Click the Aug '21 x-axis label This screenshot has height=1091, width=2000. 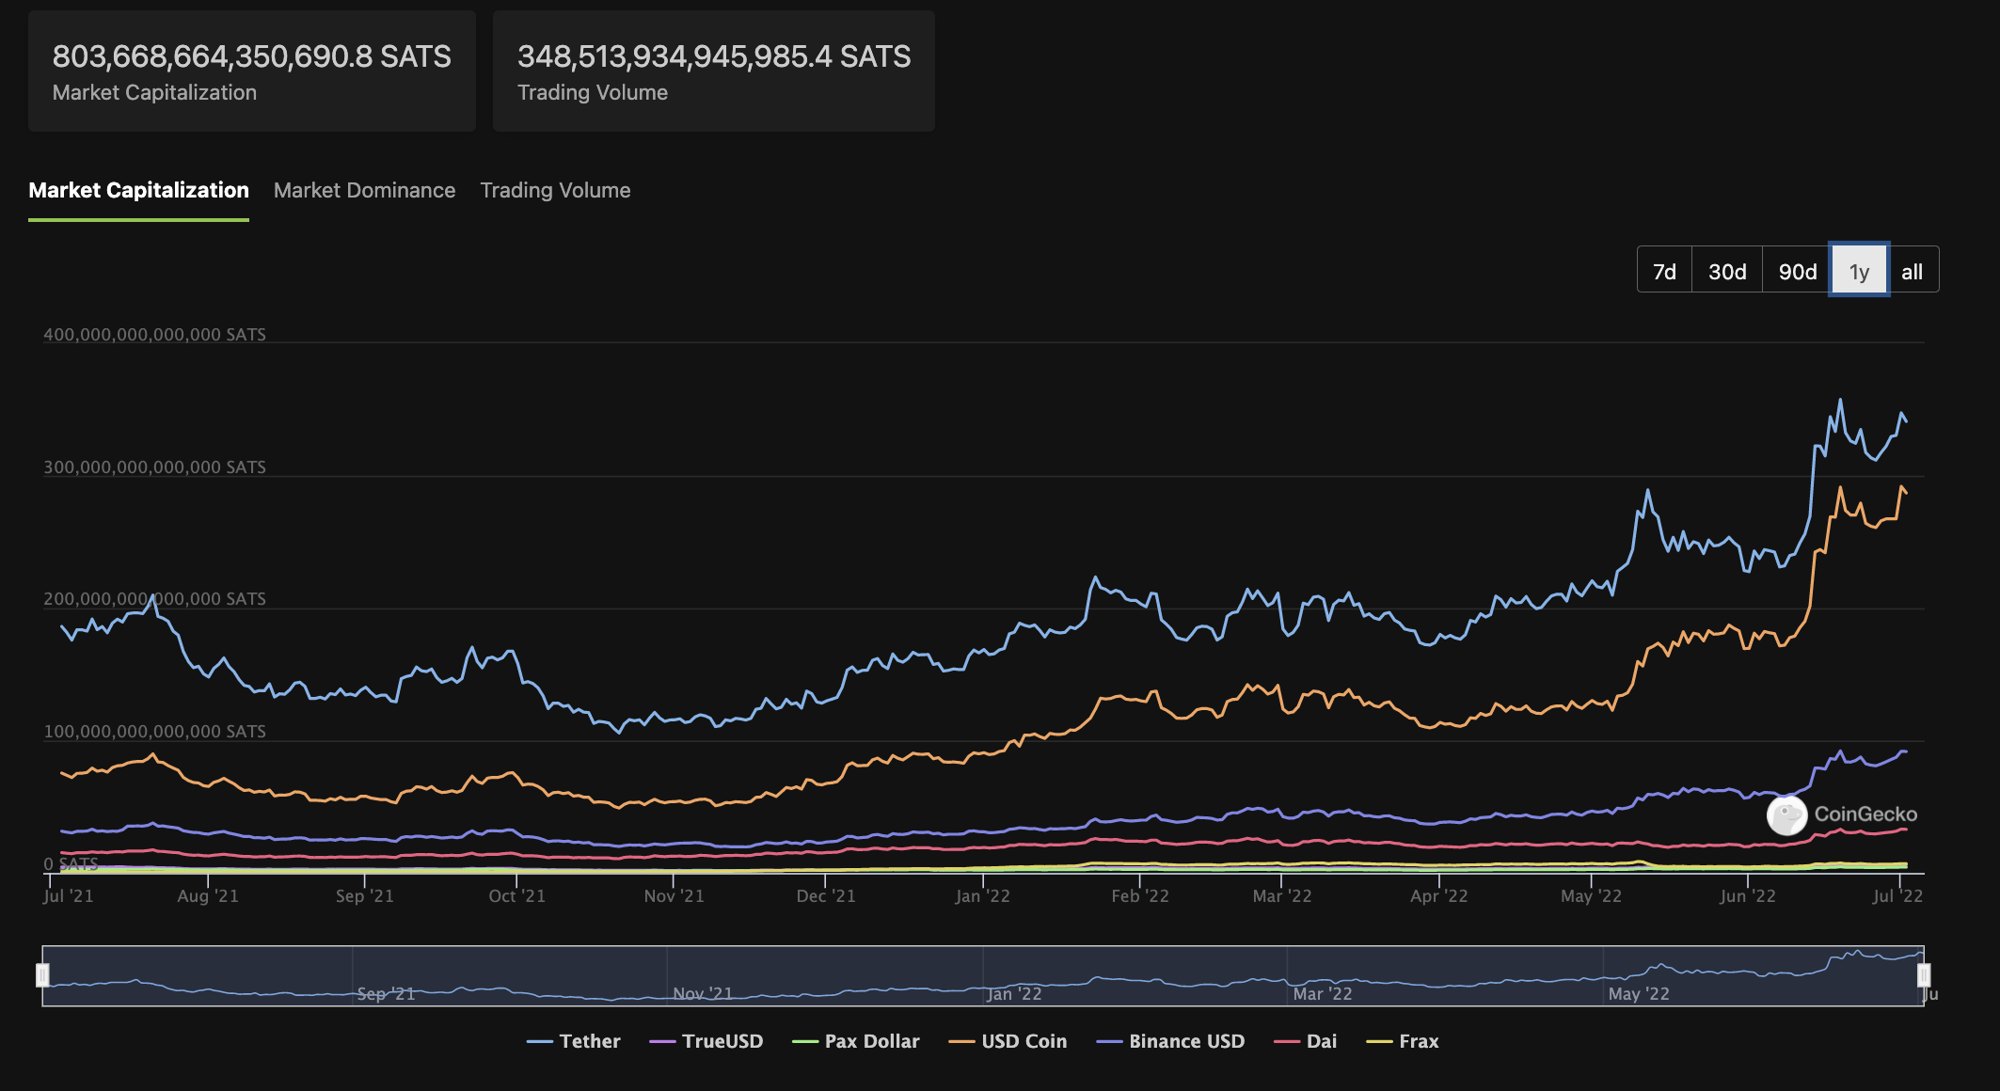tap(207, 896)
